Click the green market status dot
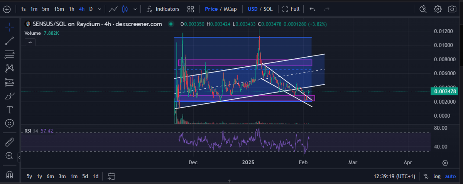This screenshot has height=184, width=463. (171, 24)
